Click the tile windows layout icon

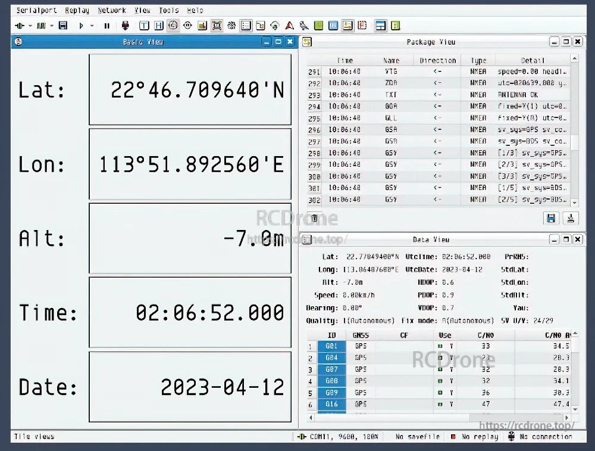381,26
